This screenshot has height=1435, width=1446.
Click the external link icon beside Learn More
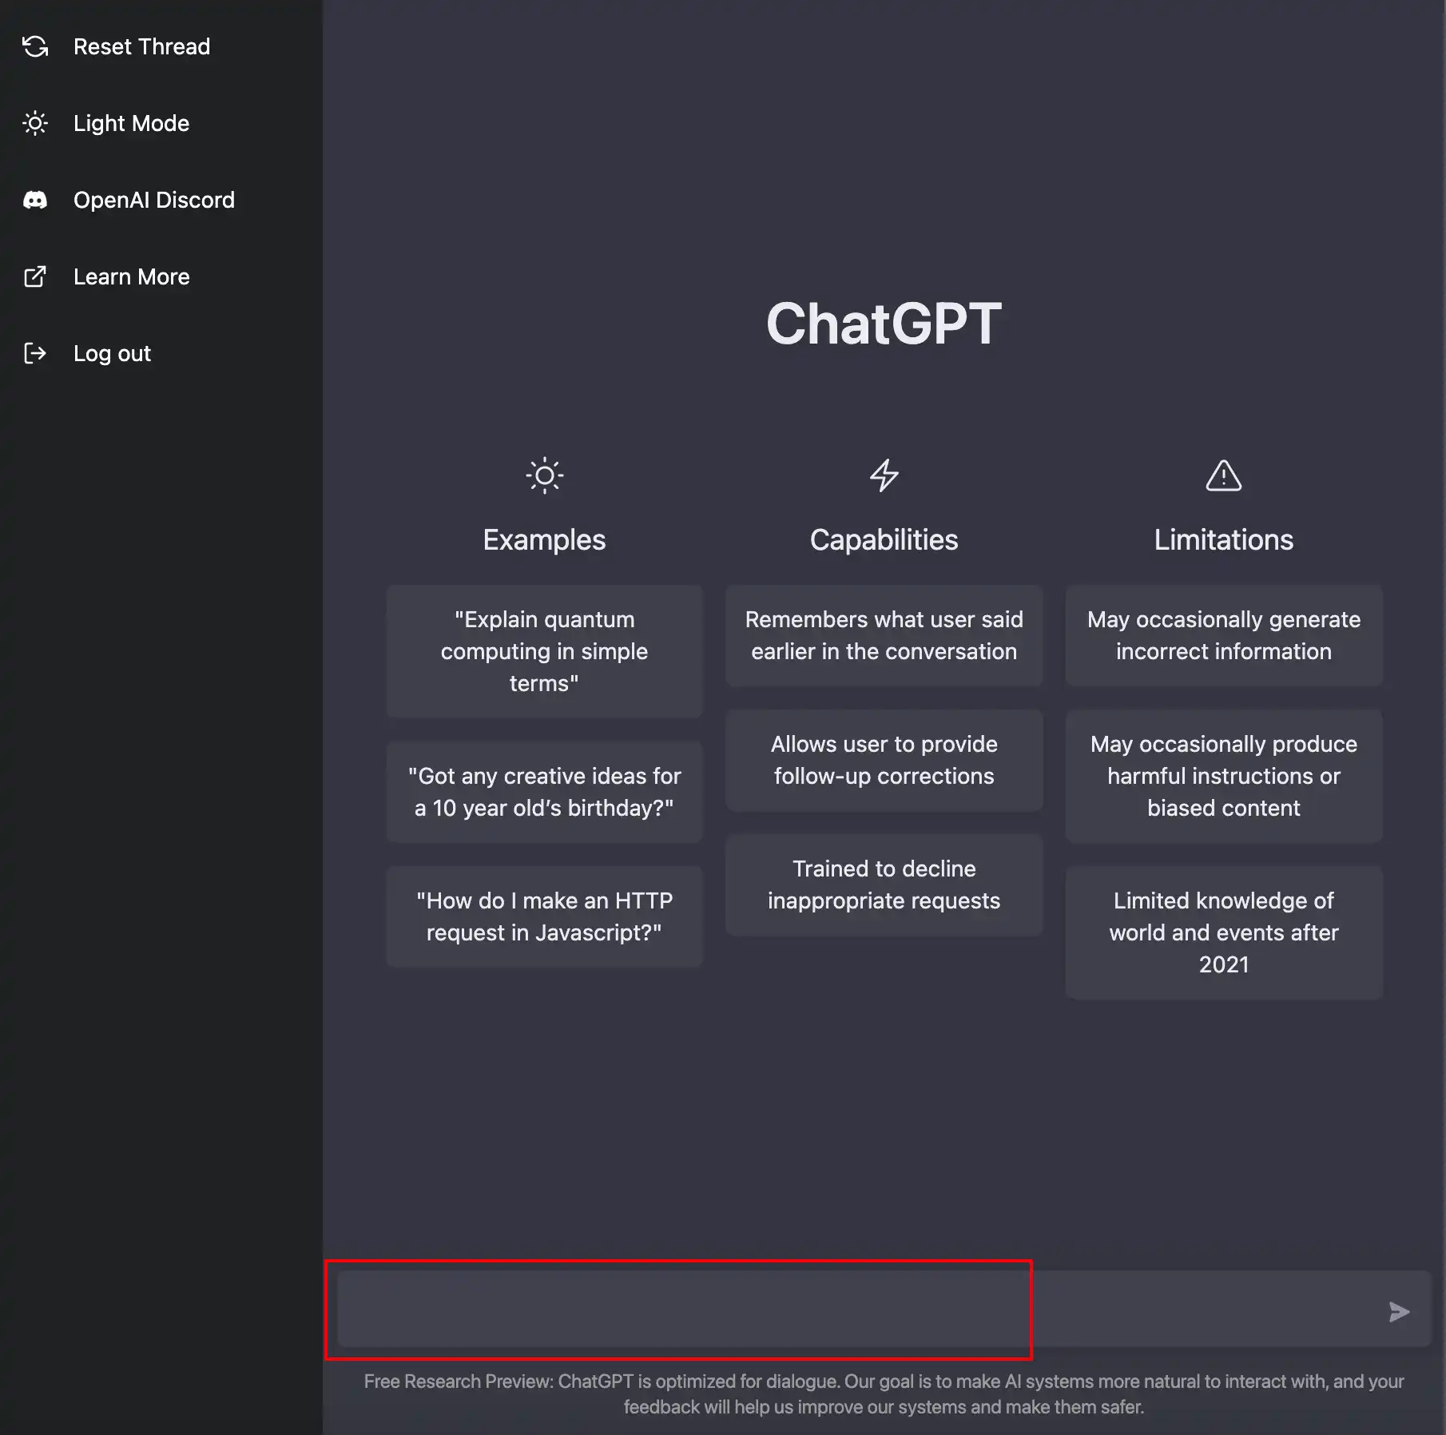[35, 276]
